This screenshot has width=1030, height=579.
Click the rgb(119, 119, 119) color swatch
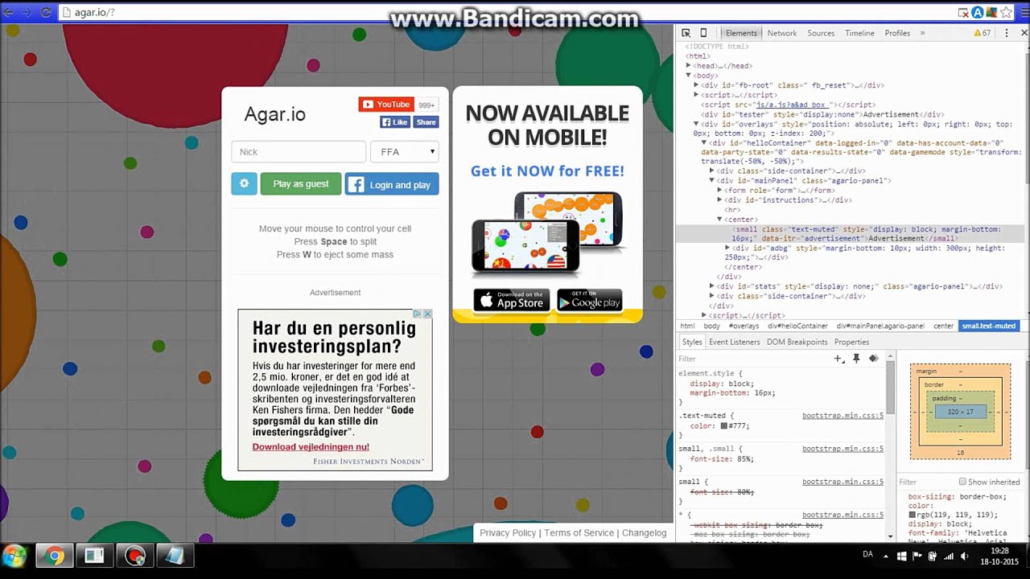tap(913, 515)
